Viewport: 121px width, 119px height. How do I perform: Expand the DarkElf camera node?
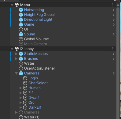pos(21,107)
